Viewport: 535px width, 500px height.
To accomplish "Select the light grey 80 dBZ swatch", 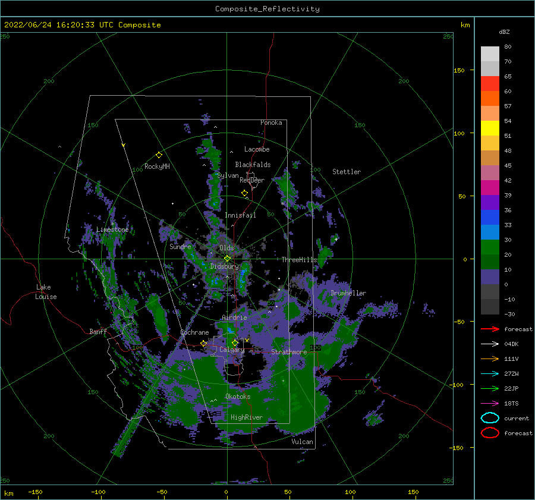I will (x=490, y=54).
